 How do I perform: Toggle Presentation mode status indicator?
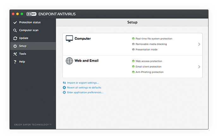133,50
